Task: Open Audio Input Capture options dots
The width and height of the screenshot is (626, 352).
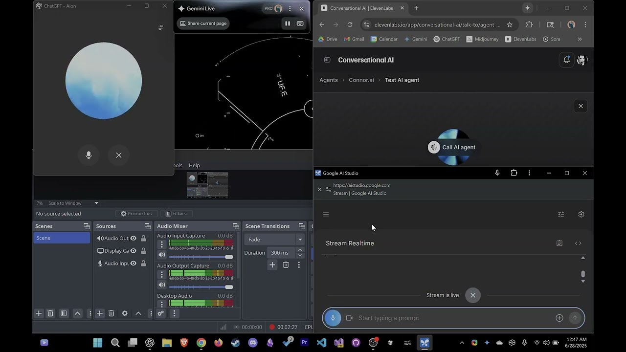Action: click(162, 244)
